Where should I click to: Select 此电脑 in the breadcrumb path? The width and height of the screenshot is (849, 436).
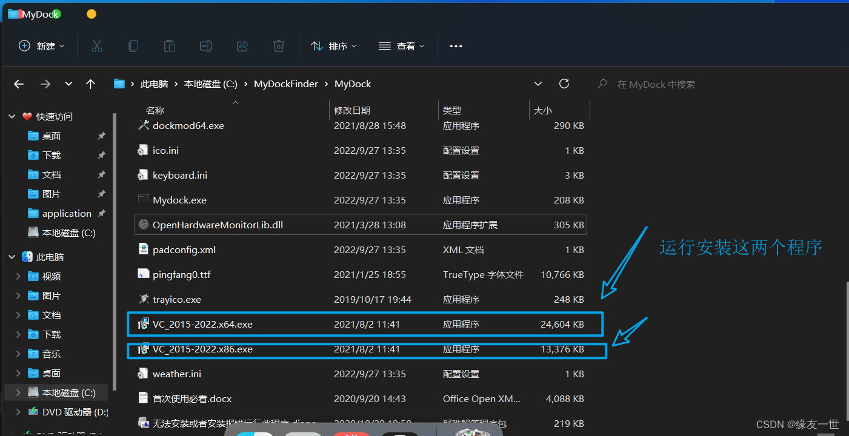(154, 84)
